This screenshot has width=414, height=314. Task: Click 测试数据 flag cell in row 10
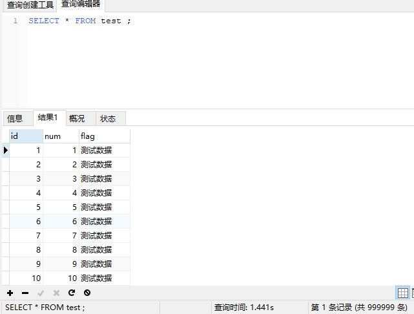pyautogui.click(x=105, y=278)
